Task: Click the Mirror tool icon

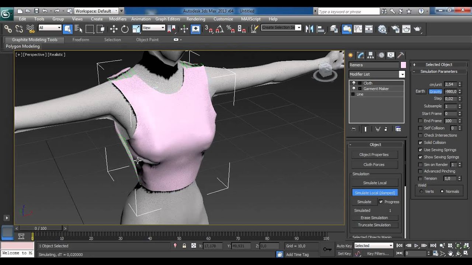Action: coord(309,29)
